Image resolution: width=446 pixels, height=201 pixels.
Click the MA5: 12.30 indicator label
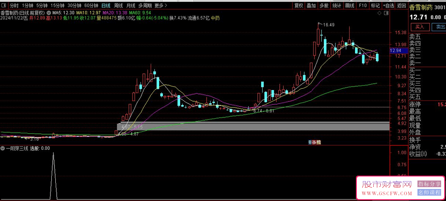pos(63,13)
